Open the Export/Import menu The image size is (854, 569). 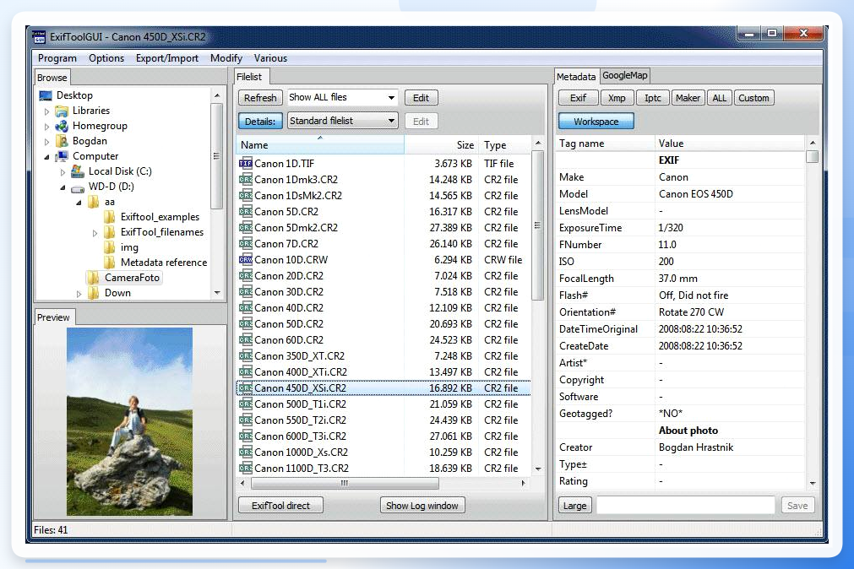click(x=166, y=58)
